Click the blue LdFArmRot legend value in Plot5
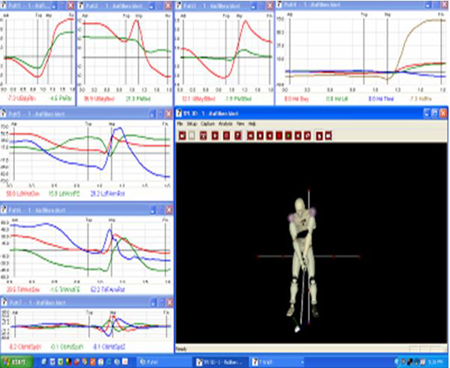 107,194
